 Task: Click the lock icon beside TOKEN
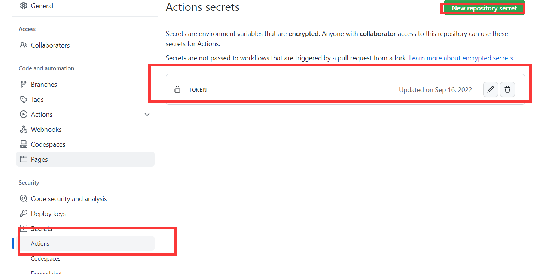pyautogui.click(x=177, y=90)
